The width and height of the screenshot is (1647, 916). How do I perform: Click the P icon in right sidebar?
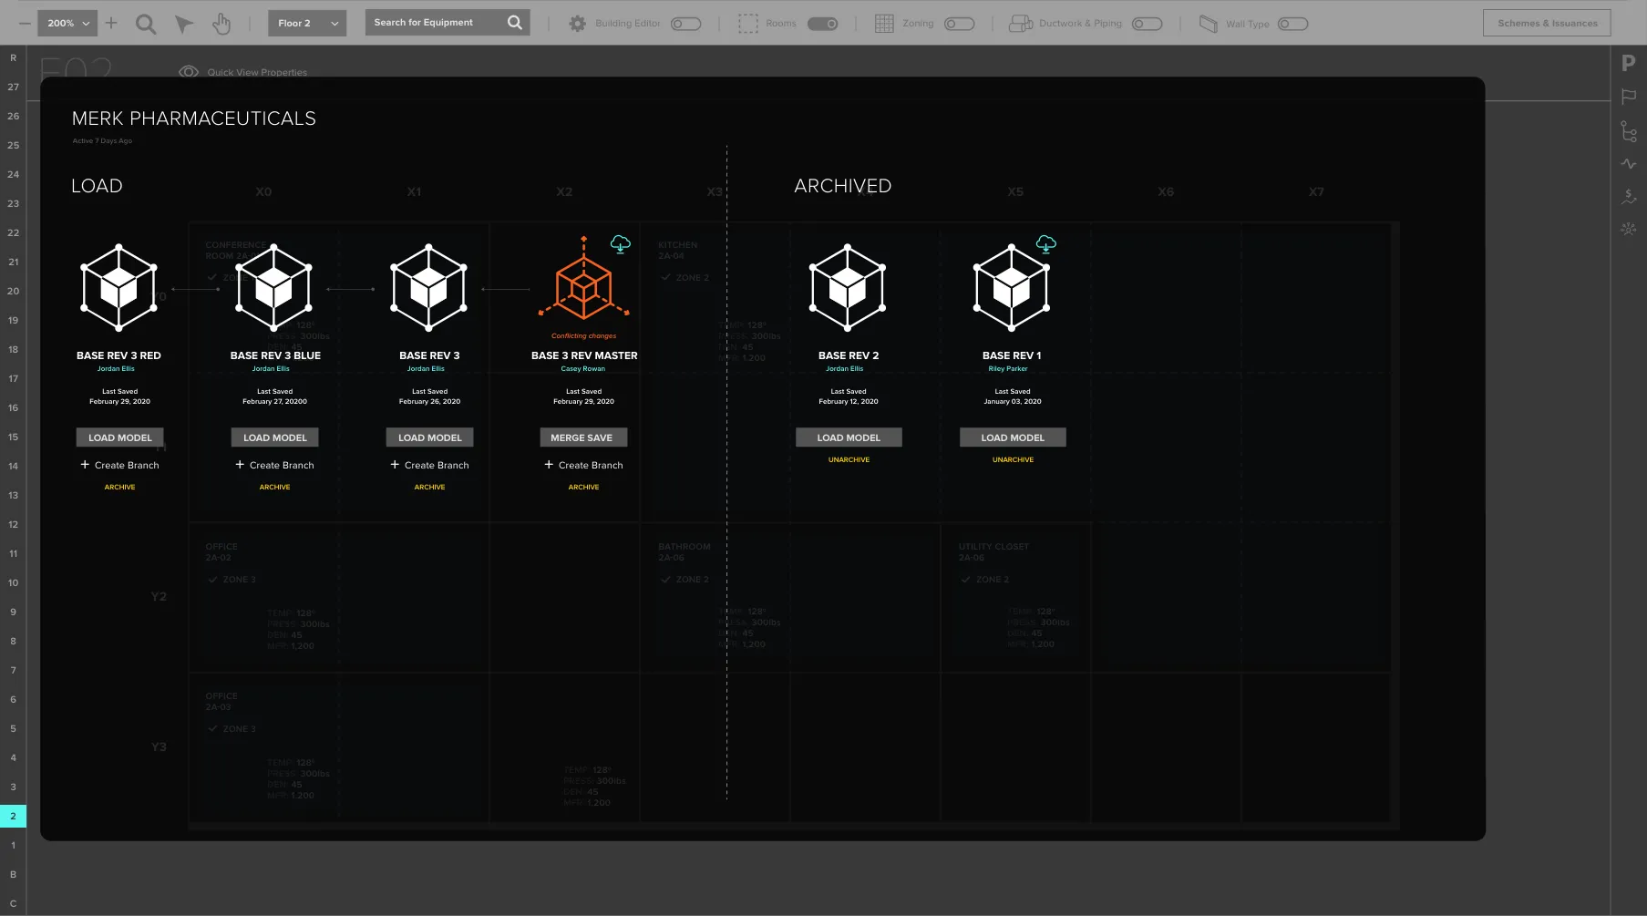[1628, 63]
